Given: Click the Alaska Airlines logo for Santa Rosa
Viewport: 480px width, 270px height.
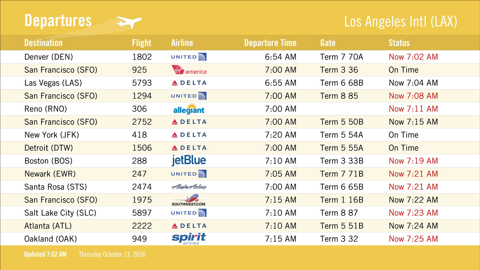Looking at the screenshot, I should point(189,187).
